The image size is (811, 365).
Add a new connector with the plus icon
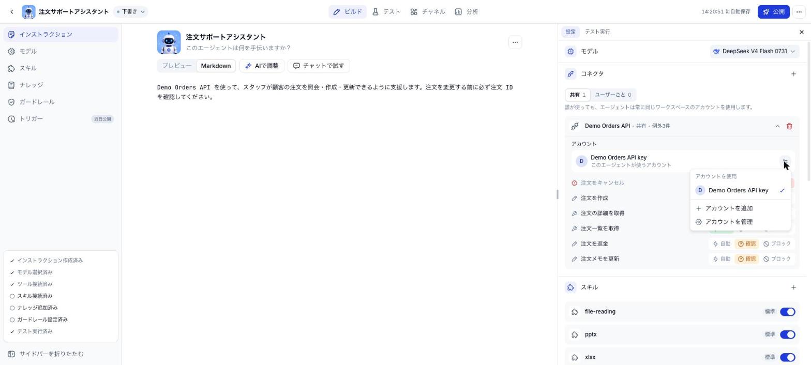(x=793, y=74)
